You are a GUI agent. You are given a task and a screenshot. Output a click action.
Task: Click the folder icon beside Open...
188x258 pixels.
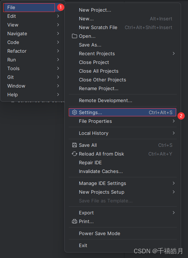click(x=75, y=36)
